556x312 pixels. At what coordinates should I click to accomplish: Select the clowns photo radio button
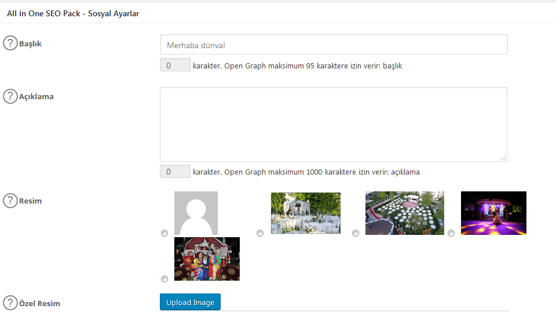tap(164, 279)
